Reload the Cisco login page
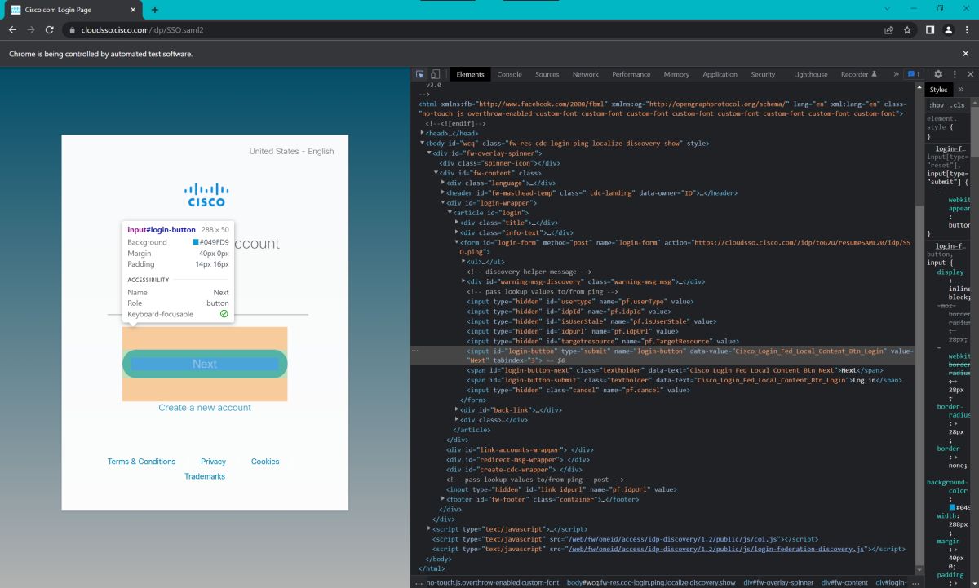 click(x=50, y=30)
